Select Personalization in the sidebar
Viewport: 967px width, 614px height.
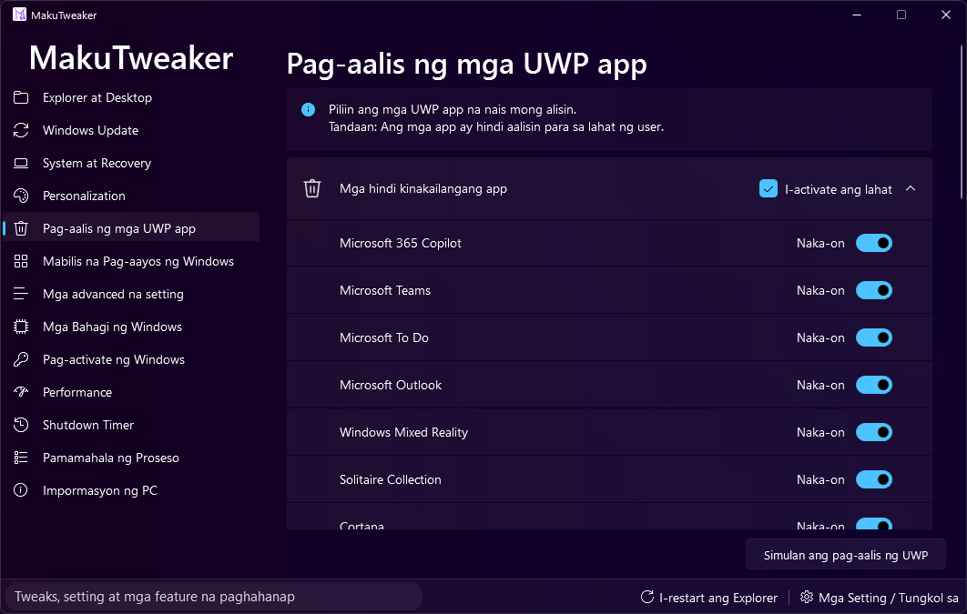click(x=131, y=196)
